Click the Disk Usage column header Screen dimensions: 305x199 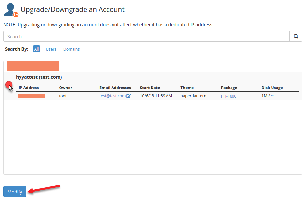point(272,88)
